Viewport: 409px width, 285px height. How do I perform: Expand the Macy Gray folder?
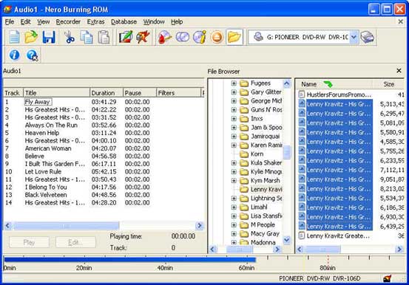point(234,233)
